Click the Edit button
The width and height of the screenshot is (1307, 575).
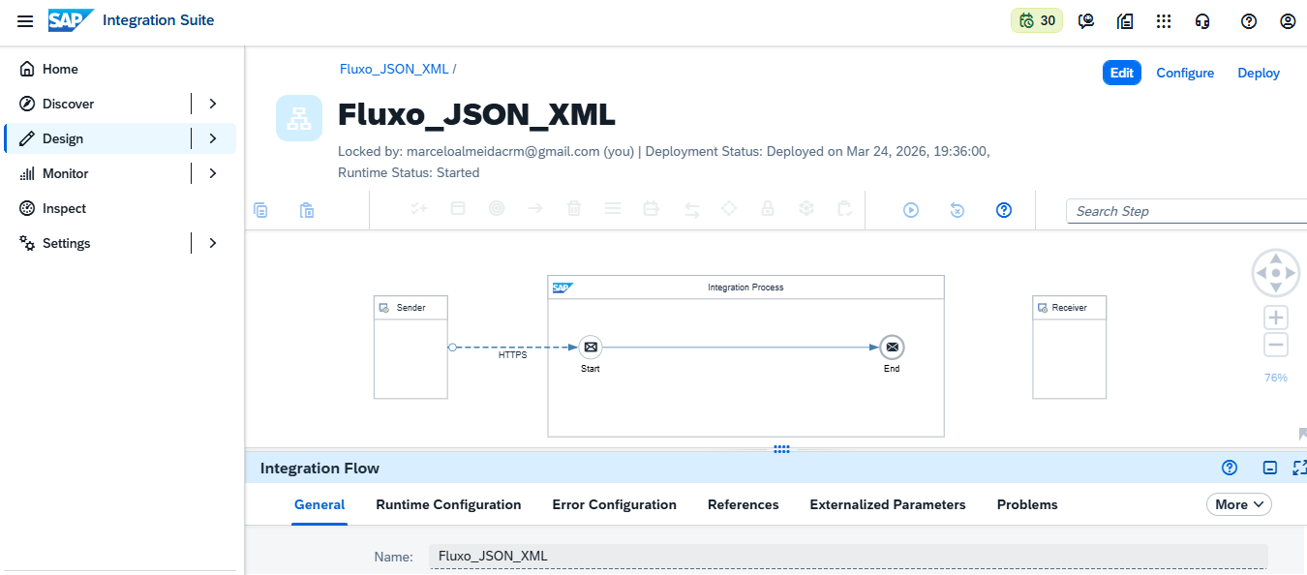pyautogui.click(x=1122, y=73)
